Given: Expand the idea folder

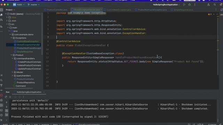Looking at the screenshot, I should click(x=7, y=17).
